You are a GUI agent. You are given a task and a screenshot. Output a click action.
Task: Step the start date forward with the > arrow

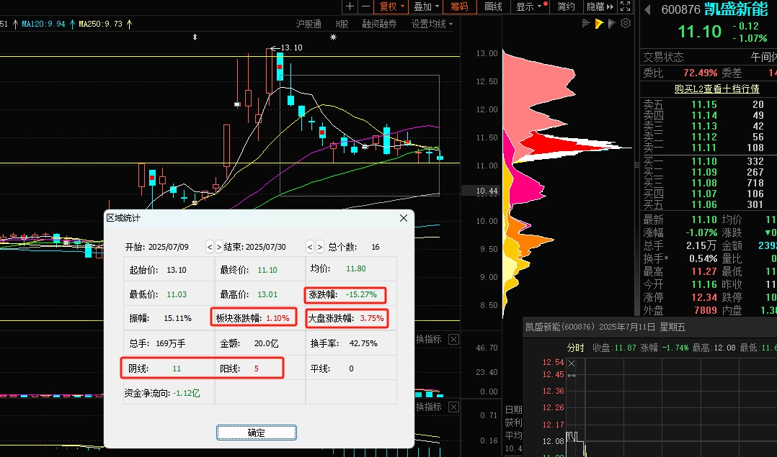point(218,247)
